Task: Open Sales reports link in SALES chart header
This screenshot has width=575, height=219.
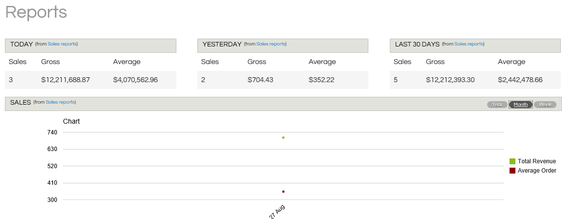Action: (60, 102)
